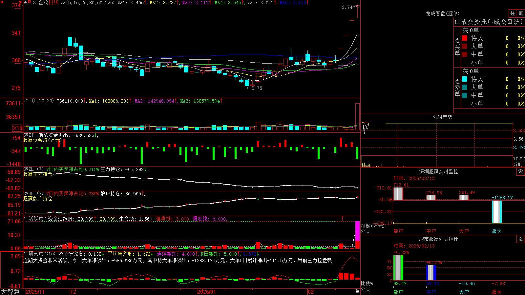Click the 3.74 high price annotation
This screenshot has width=525, height=295.
click(347, 7)
